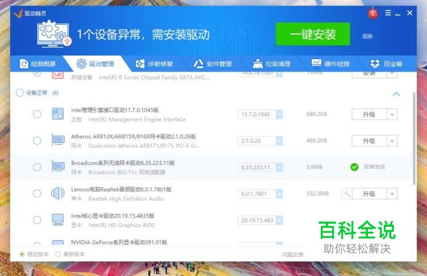Click the 百宝箱 tab label
427x276 pixels.
point(393,64)
